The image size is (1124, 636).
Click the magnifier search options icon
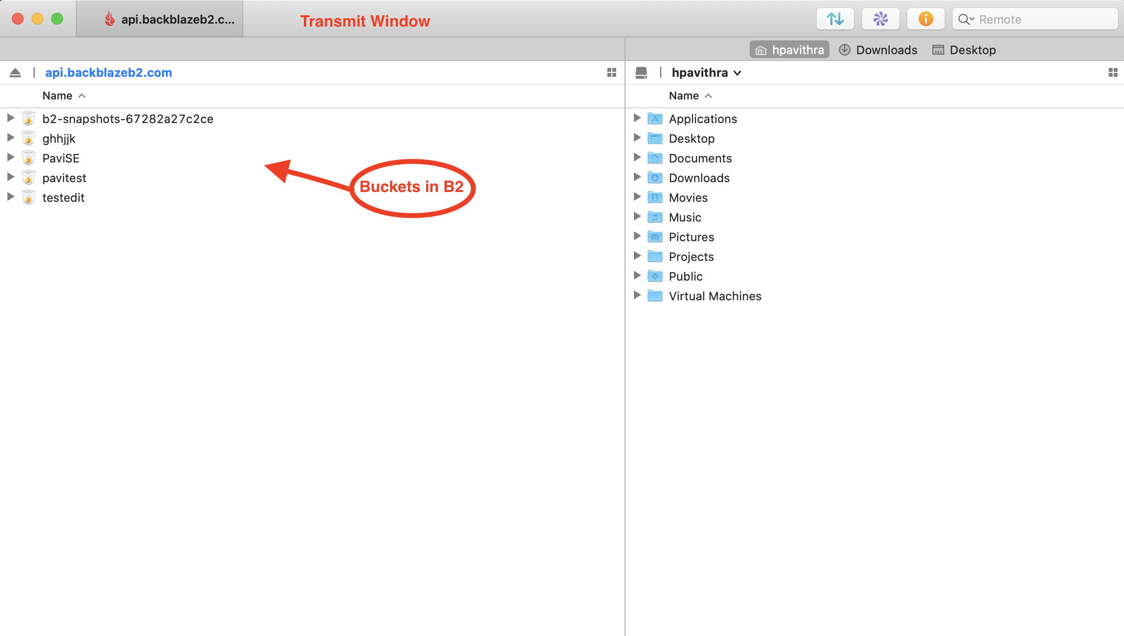pos(966,20)
